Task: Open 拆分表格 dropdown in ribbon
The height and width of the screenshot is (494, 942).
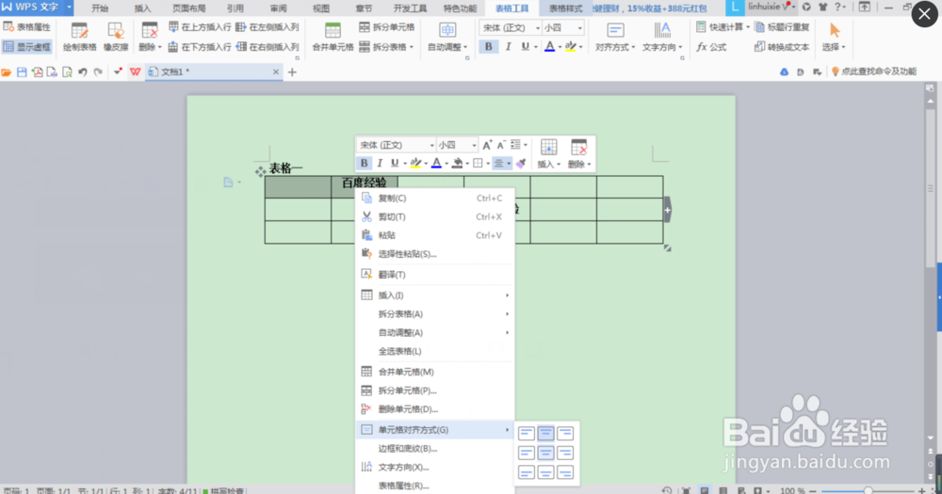Action: point(387,46)
